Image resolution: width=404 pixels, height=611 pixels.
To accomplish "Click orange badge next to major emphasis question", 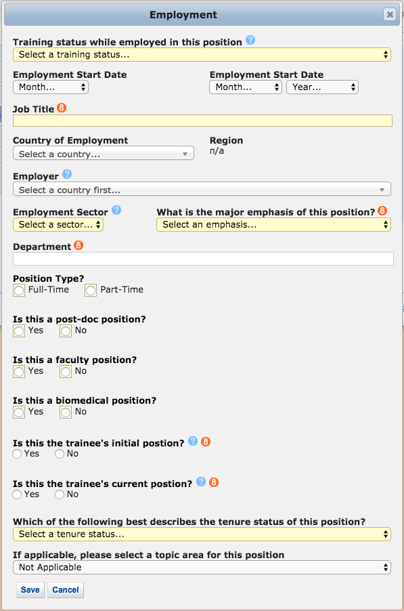I will pos(382,211).
